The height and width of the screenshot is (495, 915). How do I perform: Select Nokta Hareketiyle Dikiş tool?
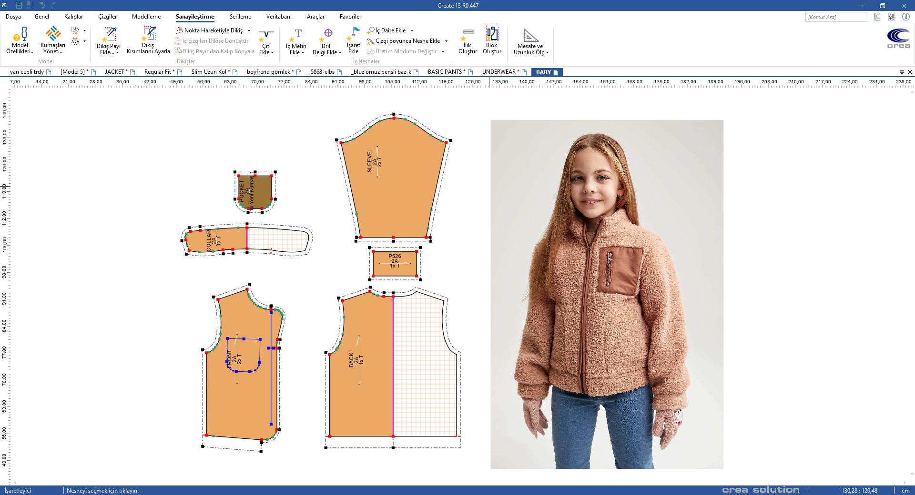[x=213, y=30]
